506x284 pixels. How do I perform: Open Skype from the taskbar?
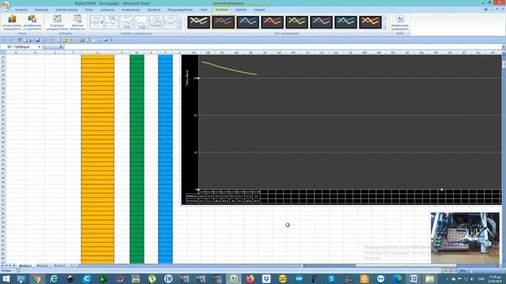pos(331,278)
